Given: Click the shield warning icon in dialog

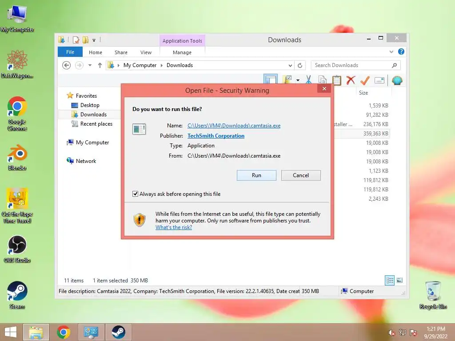Looking at the screenshot, I should [139, 220].
